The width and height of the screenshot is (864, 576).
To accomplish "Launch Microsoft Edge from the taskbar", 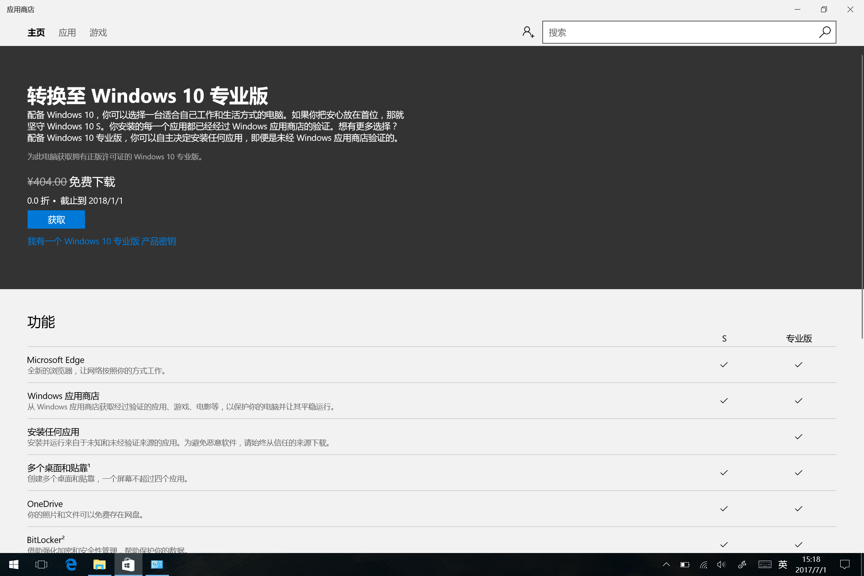I will (71, 565).
